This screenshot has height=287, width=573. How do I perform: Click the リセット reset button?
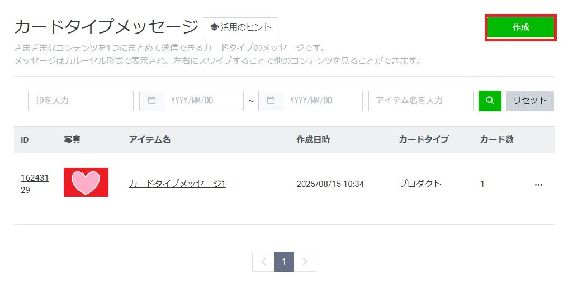[x=530, y=101]
